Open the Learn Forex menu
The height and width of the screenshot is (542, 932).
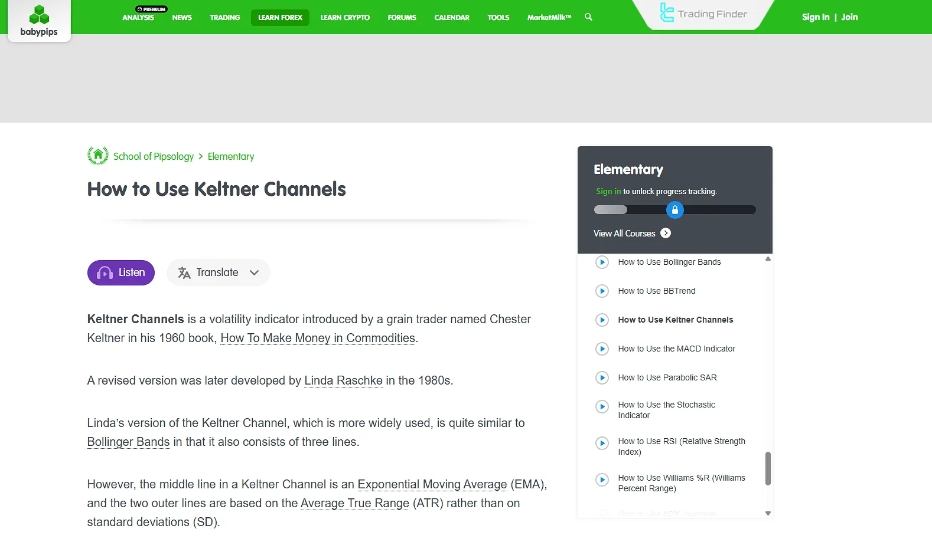click(x=280, y=18)
